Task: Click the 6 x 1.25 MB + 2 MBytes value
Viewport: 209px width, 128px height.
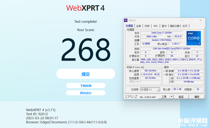Action: pos(189,78)
